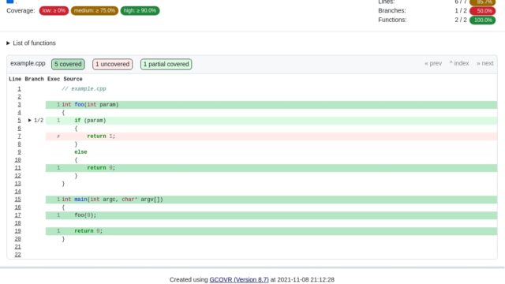Jump to line number 21 anchor
505x284 pixels.
pos(17,247)
